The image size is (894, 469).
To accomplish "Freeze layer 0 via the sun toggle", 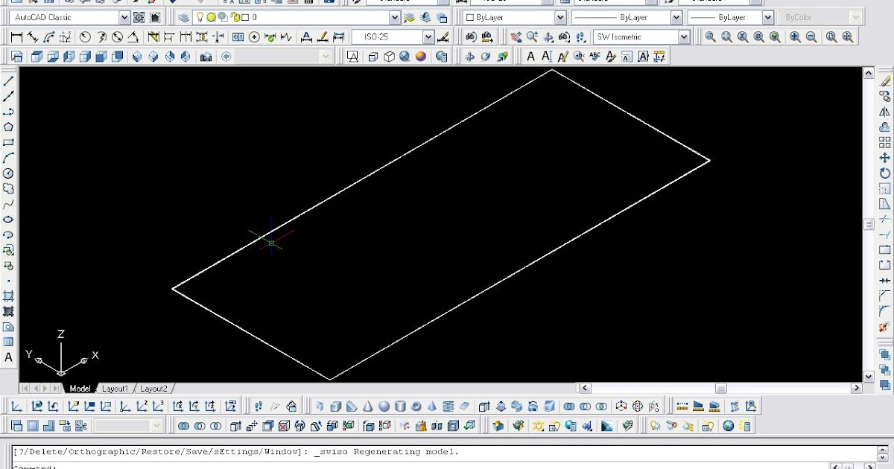I will 211,17.
